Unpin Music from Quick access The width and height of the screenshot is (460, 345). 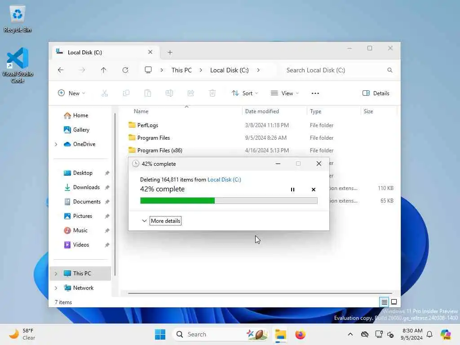[x=107, y=230]
